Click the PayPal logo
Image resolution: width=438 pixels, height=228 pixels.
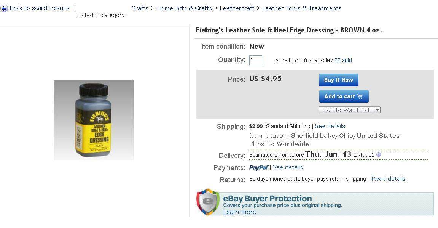tap(259, 168)
